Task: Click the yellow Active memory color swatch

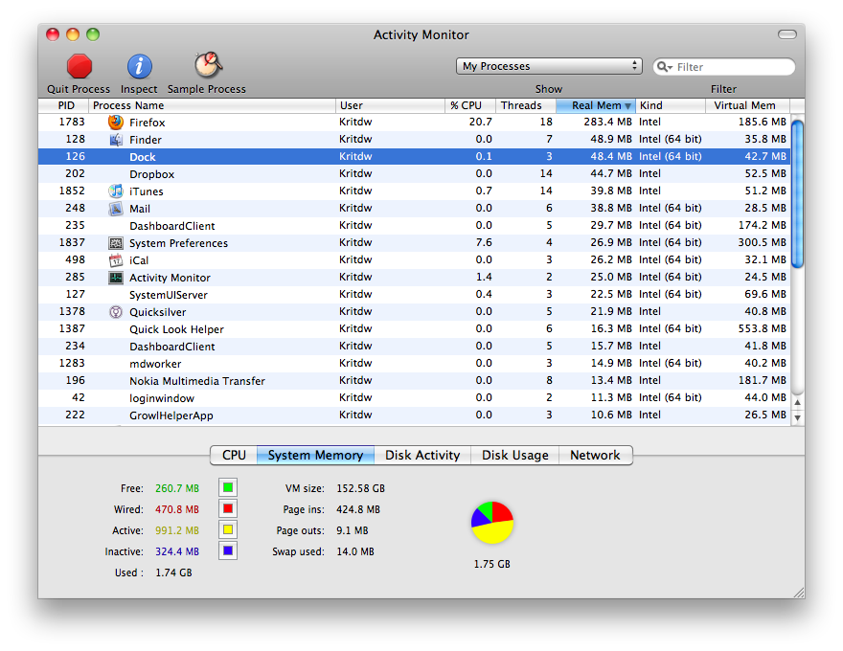Action: click(x=228, y=529)
